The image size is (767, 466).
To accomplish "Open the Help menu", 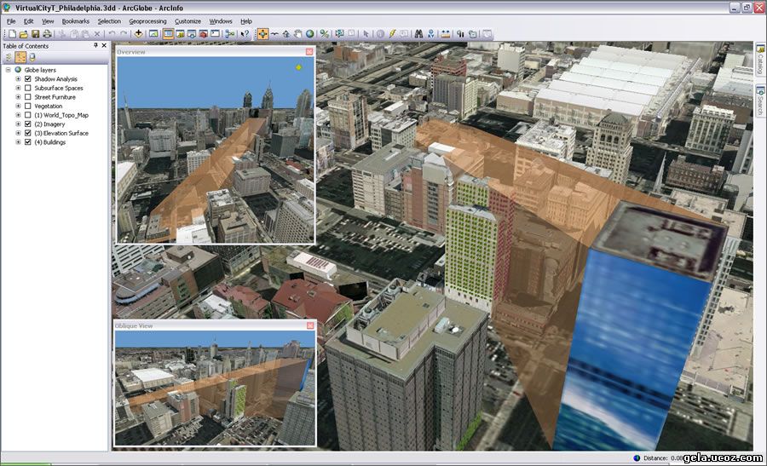I will pyautogui.click(x=246, y=21).
